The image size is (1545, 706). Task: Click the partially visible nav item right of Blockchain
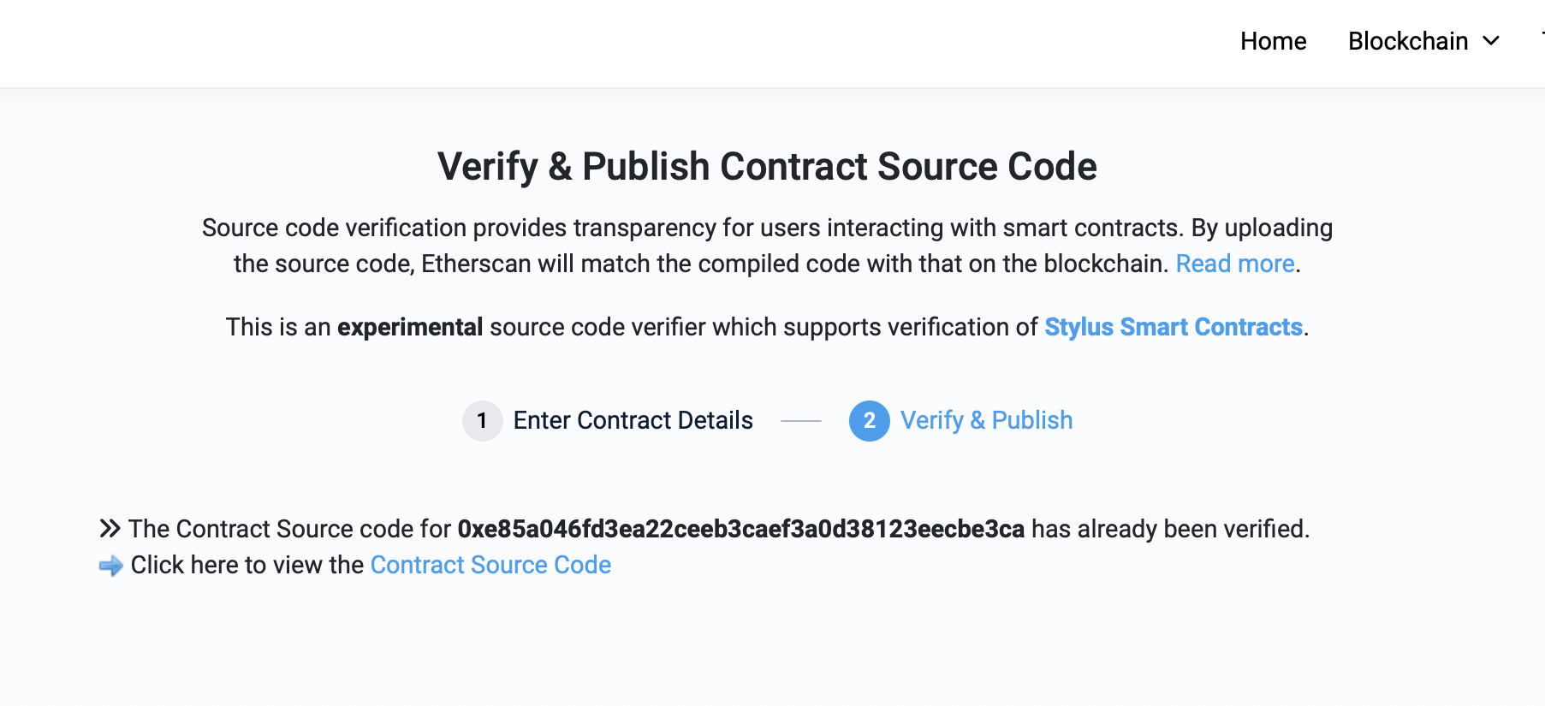point(1541,40)
